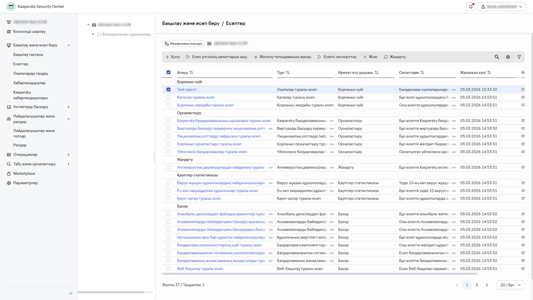Image resolution: width=533 pixels, height=300 pixels.
Task: Open the filter funnel icon
Action: pos(519,57)
